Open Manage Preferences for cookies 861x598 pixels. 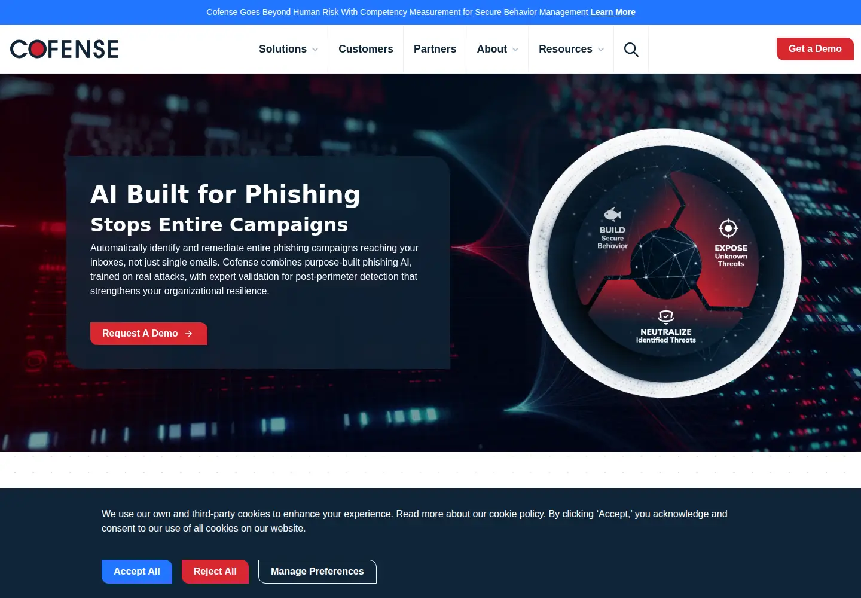(x=317, y=572)
